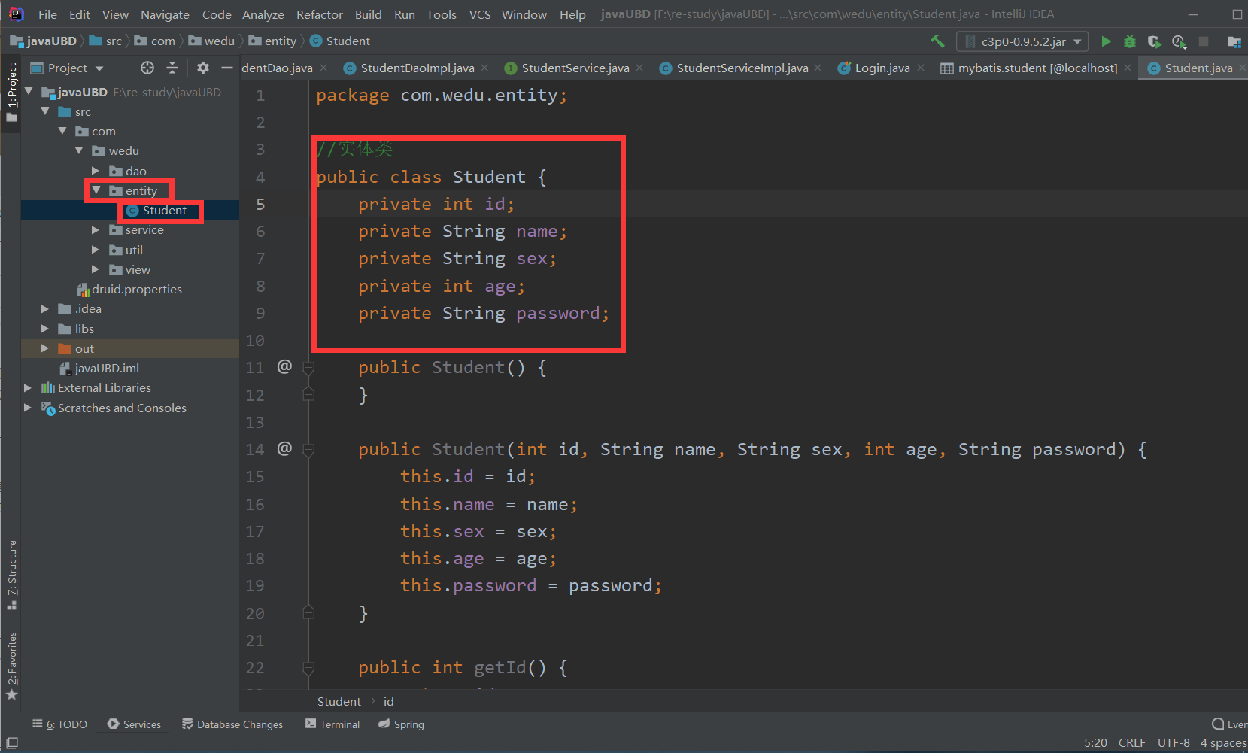Open the Event Log in status bar

pyautogui.click(x=1229, y=724)
